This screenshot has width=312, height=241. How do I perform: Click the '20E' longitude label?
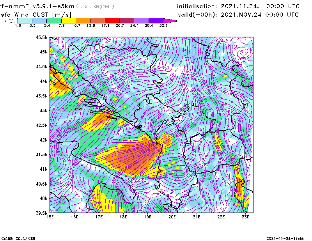(172, 217)
